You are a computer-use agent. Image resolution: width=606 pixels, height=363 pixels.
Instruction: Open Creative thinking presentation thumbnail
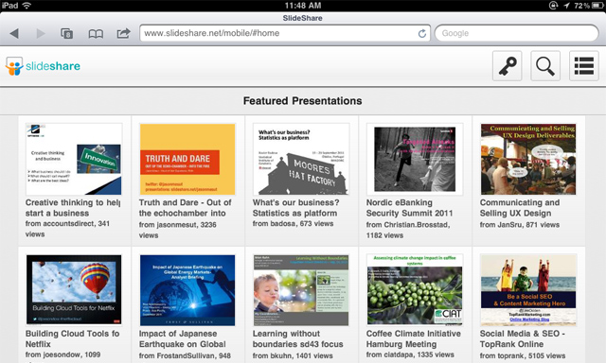[x=74, y=160]
